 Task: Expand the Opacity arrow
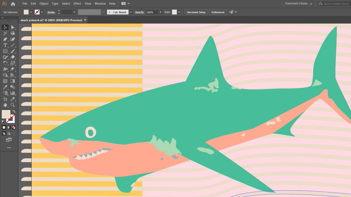pyautogui.click(x=160, y=12)
